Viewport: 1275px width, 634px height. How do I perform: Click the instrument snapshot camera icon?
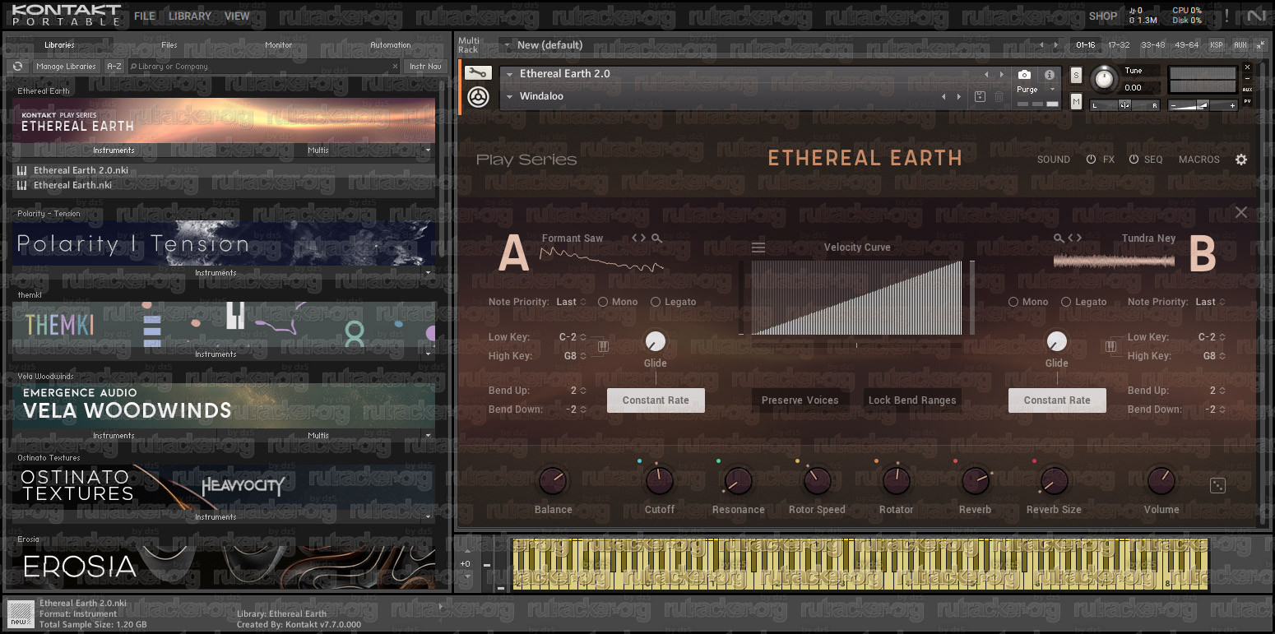[1024, 75]
